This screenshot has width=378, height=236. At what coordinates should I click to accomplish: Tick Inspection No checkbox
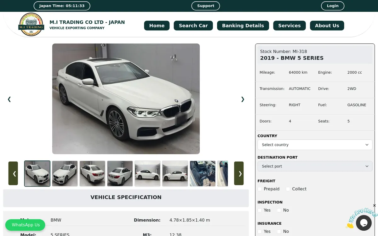[279, 210]
